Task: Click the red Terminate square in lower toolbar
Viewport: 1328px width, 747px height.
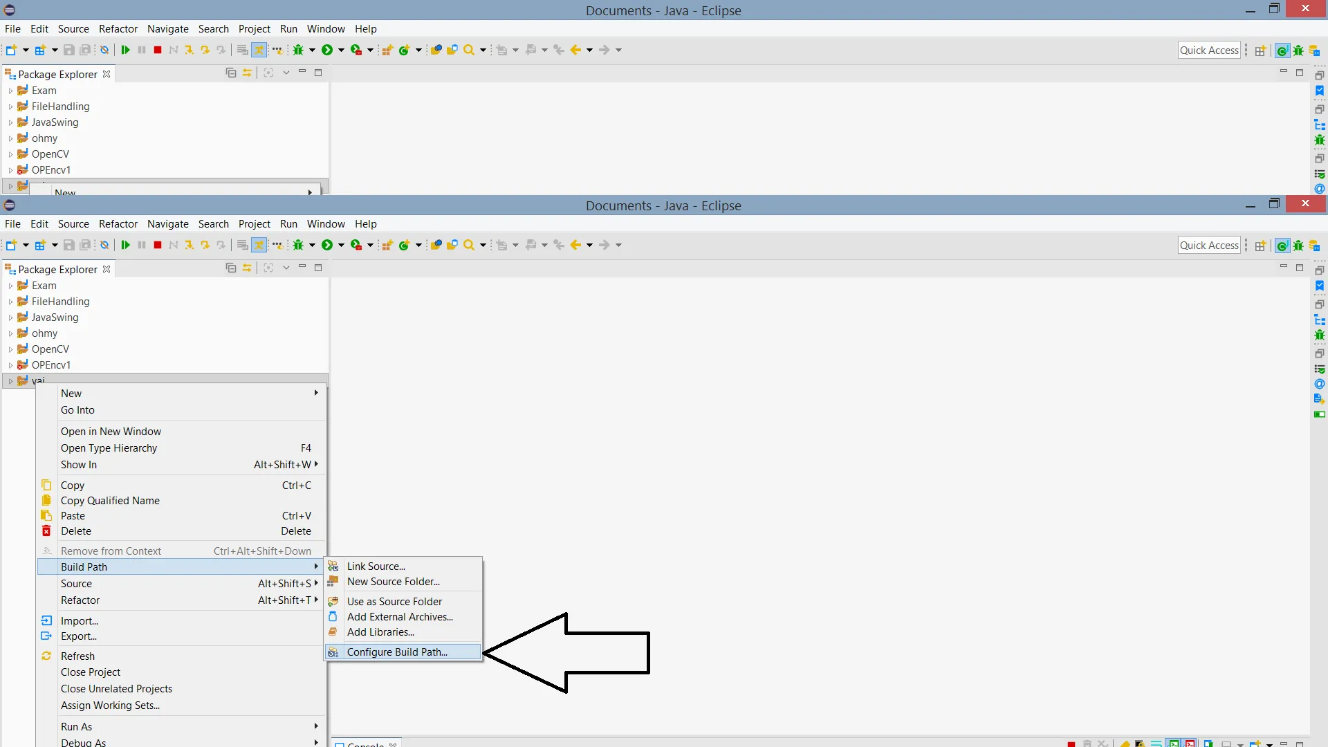Action: coord(158,245)
